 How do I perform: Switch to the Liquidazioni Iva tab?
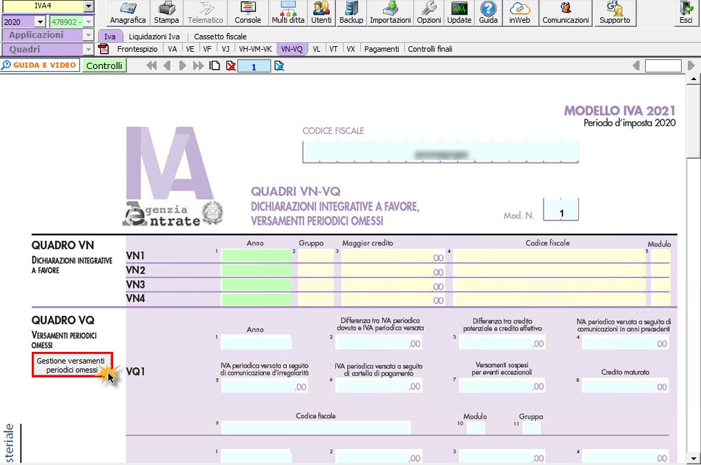point(155,37)
